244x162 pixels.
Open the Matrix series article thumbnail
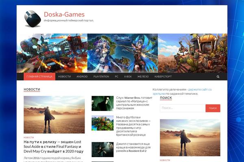(x=102, y=103)
